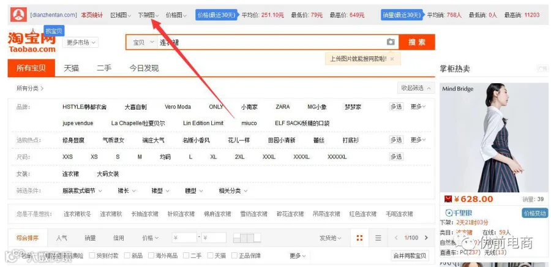Viewport: 551px width, 267px height.
Task: Click the 本页统计 link
Action: tap(92, 15)
